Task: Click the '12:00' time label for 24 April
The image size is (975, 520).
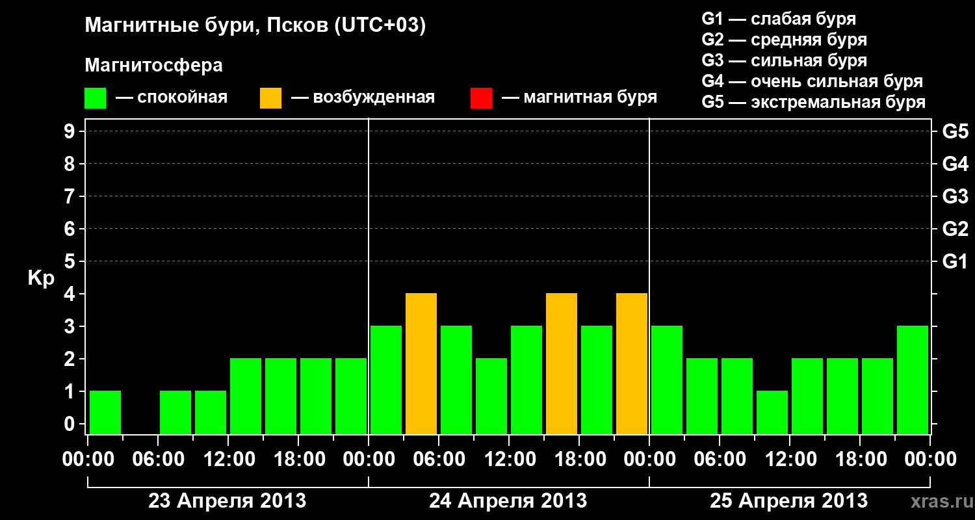Action: point(509,460)
